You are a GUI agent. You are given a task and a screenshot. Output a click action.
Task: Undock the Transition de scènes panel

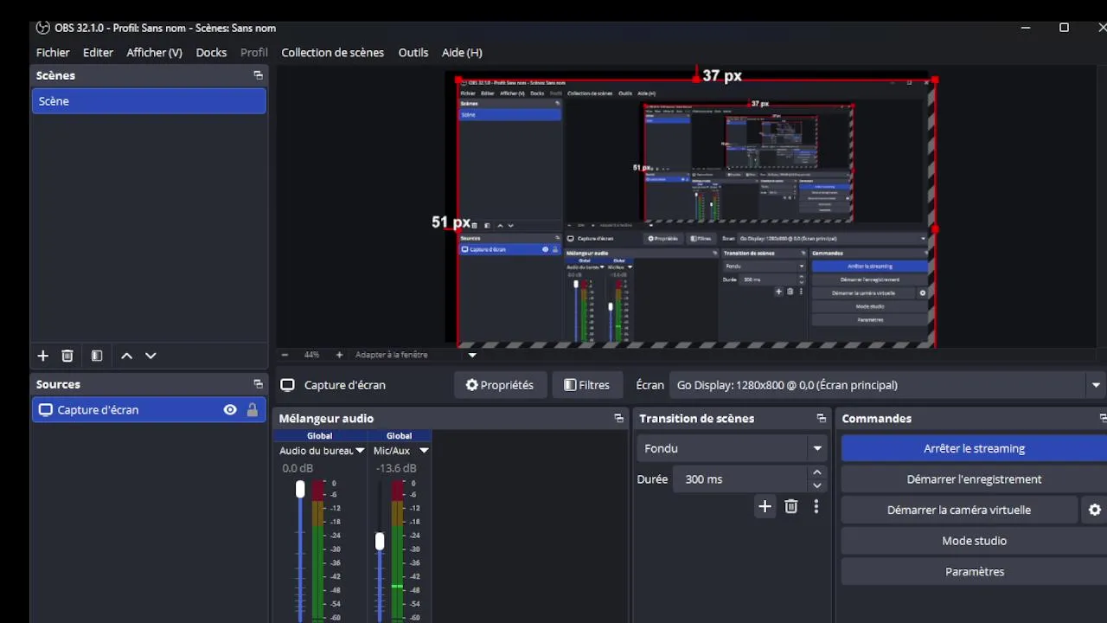tap(822, 419)
